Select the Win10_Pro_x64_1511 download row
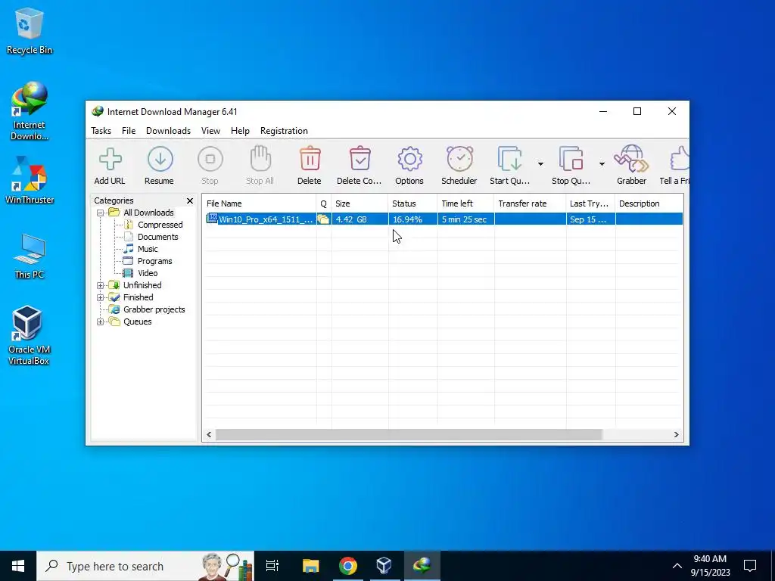This screenshot has height=581, width=775. coord(444,219)
